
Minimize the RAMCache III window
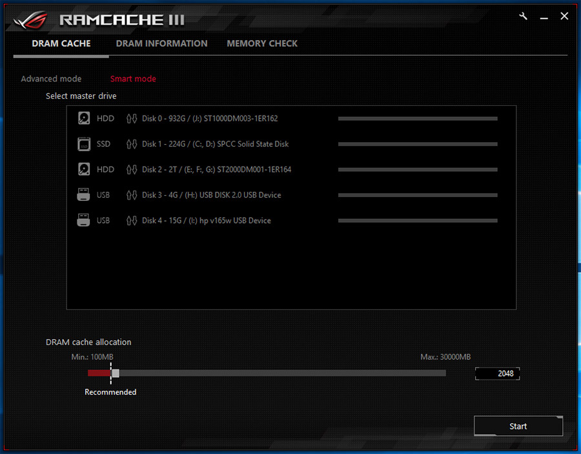point(544,17)
